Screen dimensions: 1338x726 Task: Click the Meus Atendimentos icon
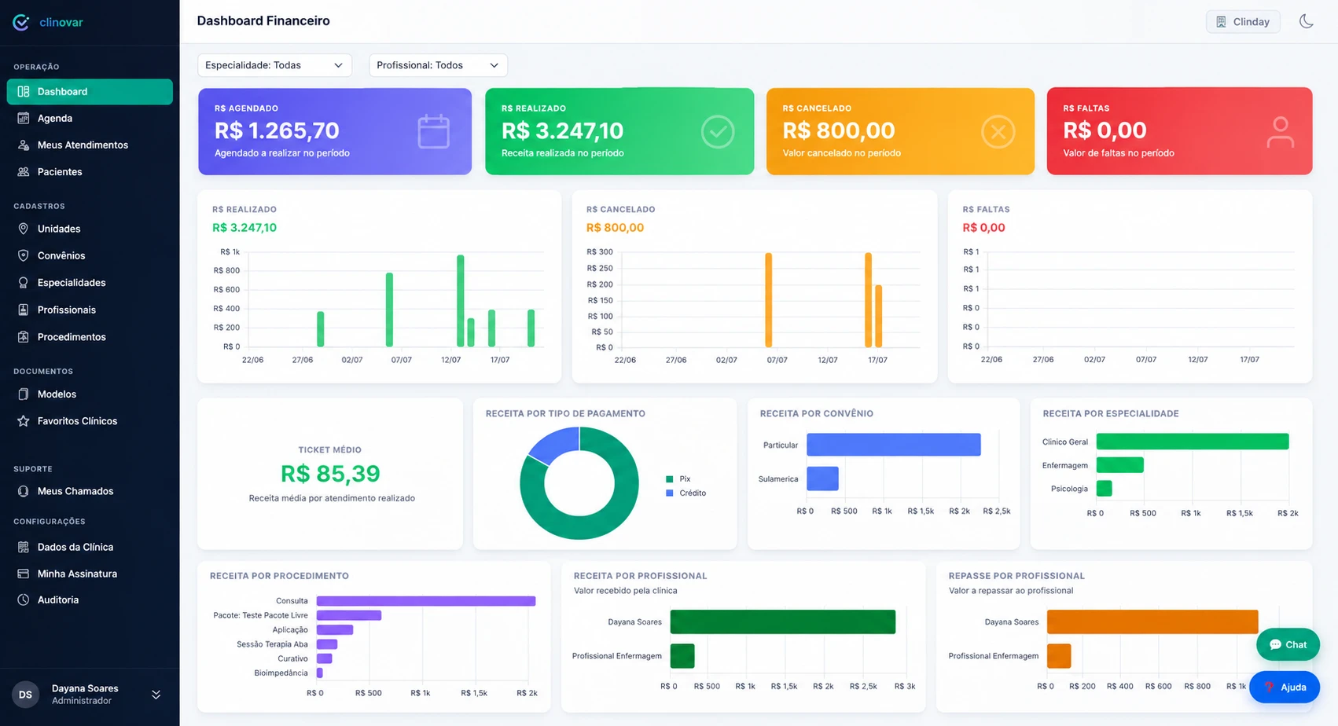click(24, 145)
